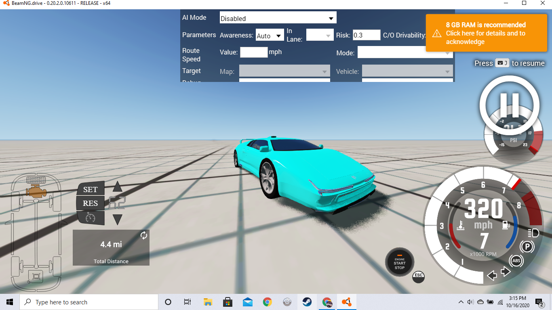Click the ESC stability control indicator
The width and height of the screenshot is (552, 310).
point(418,276)
